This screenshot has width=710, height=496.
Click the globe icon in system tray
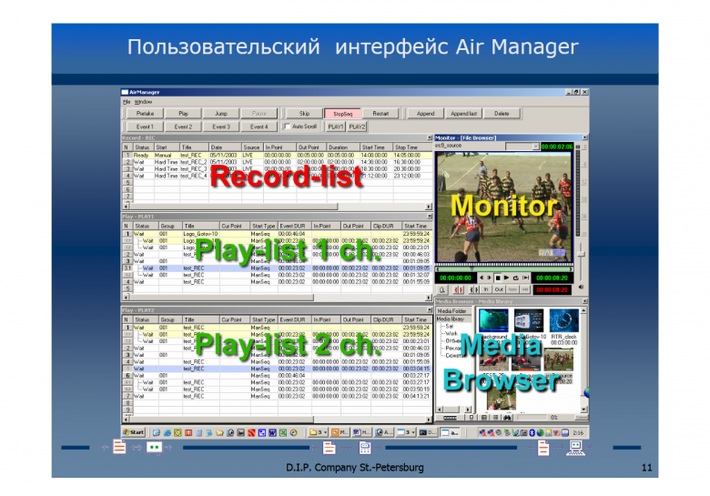point(540,432)
